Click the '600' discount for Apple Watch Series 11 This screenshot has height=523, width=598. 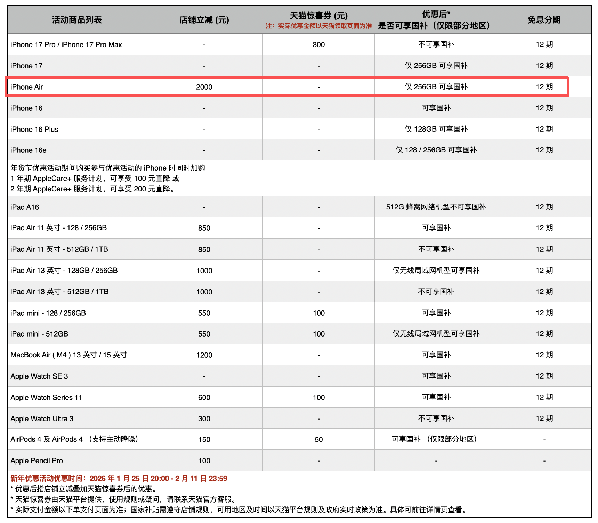click(x=204, y=397)
